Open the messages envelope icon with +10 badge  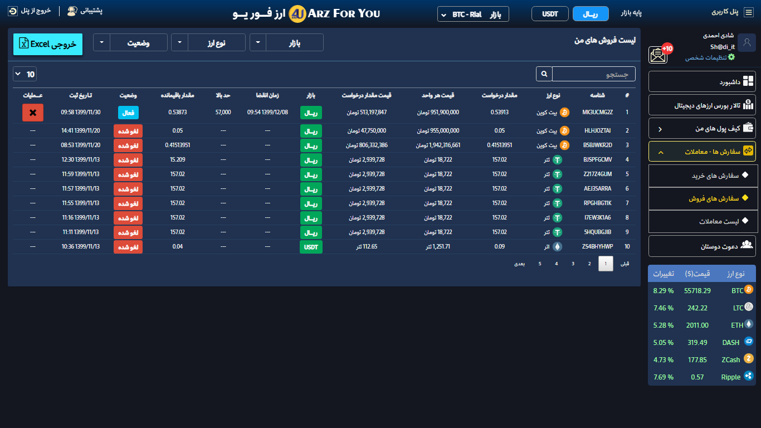pyautogui.click(x=658, y=55)
